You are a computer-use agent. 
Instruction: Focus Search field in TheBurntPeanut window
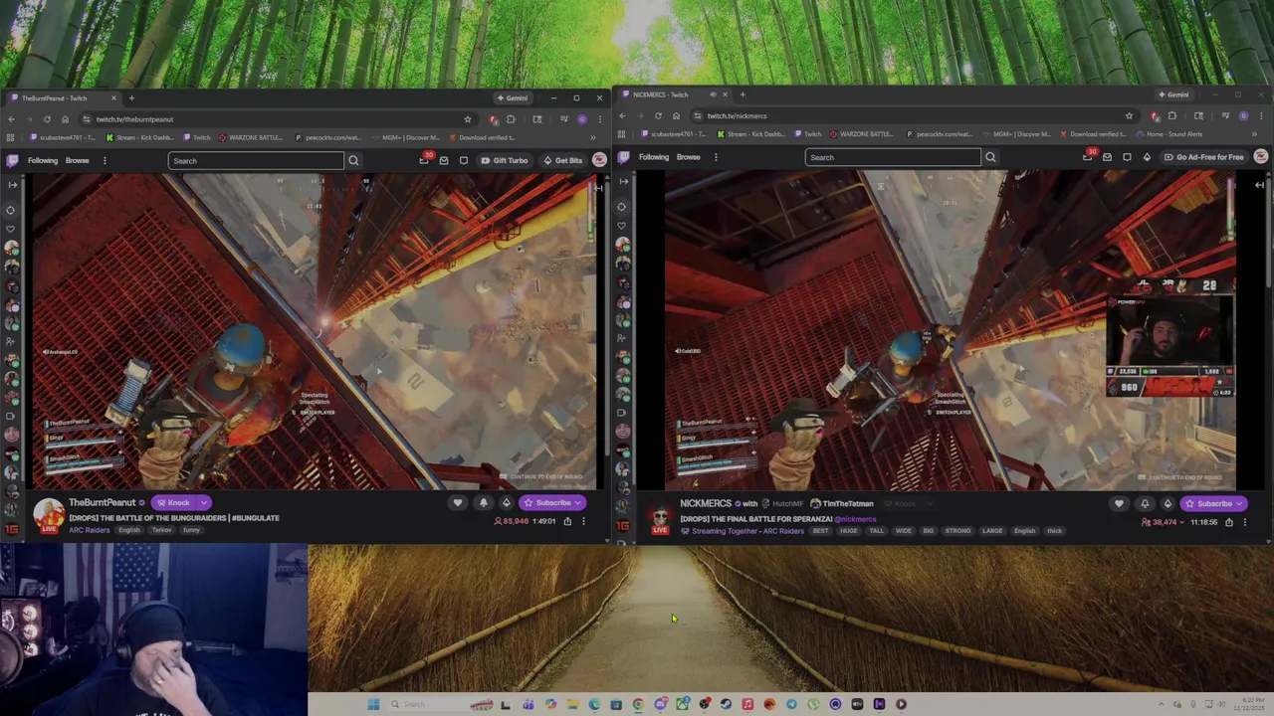click(257, 160)
